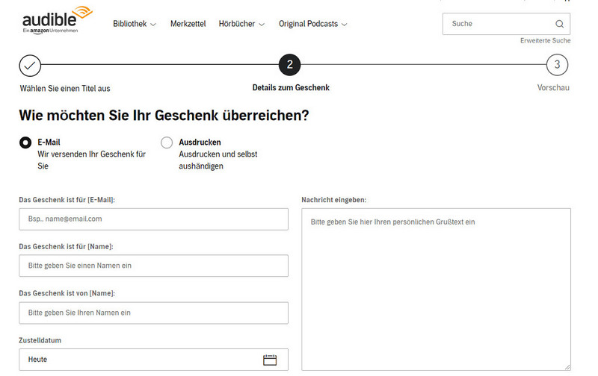Click the recipient e-mail field
This screenshot has height=376, width=598.
tap(154, 219)
